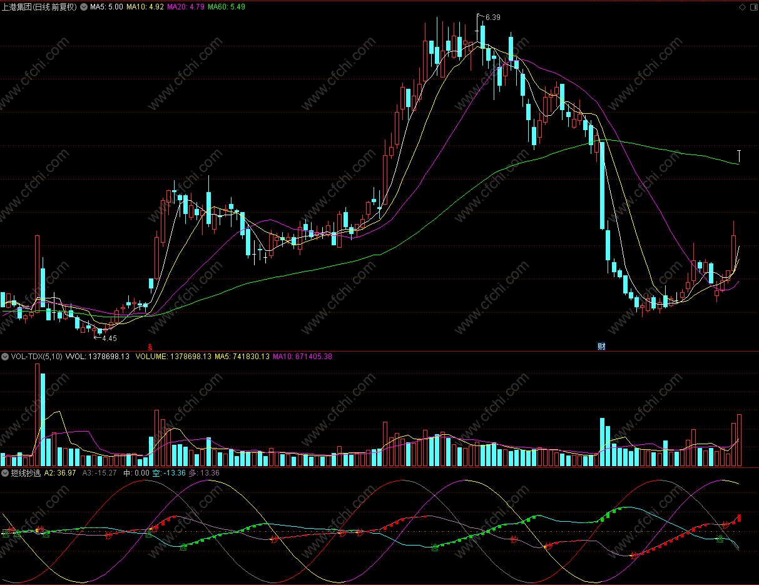Select the MA20: 4.79 label
This screenshot has height=585, width=759.
click(x=186, y=7)
